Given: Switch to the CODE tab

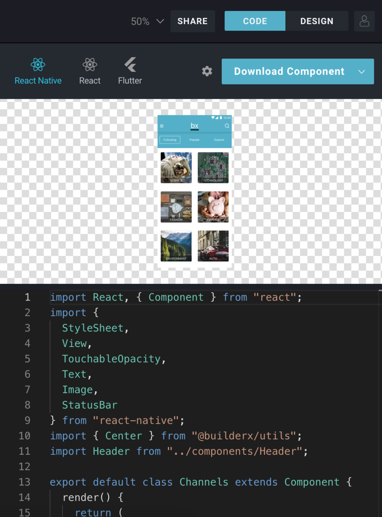Looking at the screenshot, I should [x=255, y=21].
